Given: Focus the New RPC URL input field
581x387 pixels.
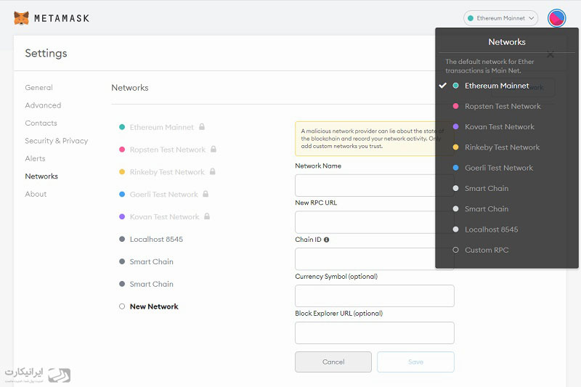Looking at the screenshot, I should pyautogui.click(x=374, y=222).
